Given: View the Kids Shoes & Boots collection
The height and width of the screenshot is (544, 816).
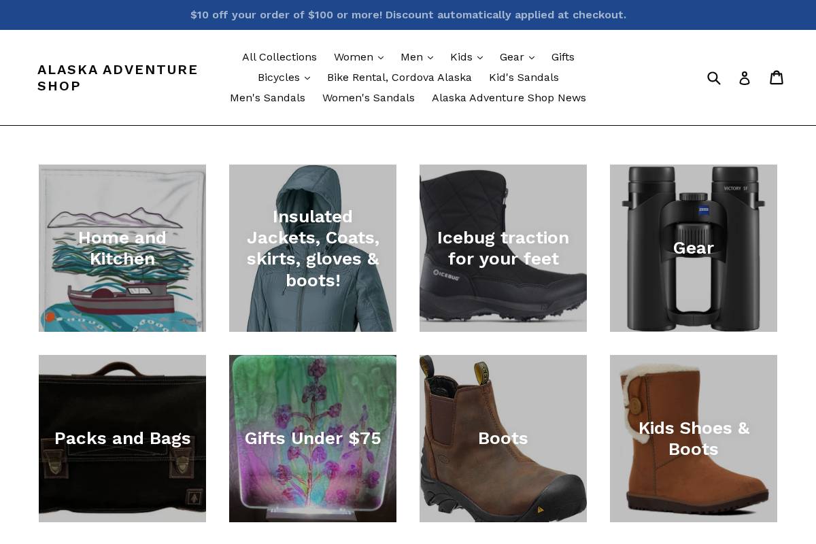Looking at the screenshot, I should point(694,439).
